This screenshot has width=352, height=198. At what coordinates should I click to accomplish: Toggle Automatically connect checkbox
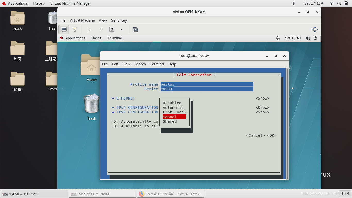(x=115, y=121)
